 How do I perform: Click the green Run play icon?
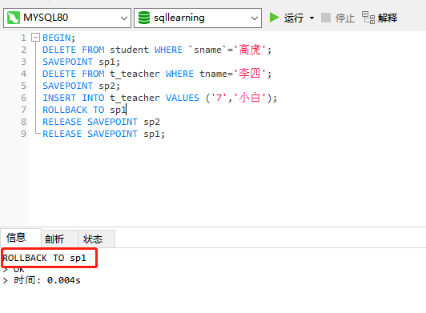coord(274,18)
